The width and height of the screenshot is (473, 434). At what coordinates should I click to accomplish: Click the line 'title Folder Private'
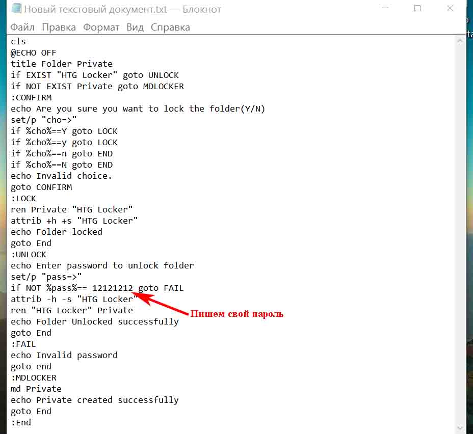62,64
